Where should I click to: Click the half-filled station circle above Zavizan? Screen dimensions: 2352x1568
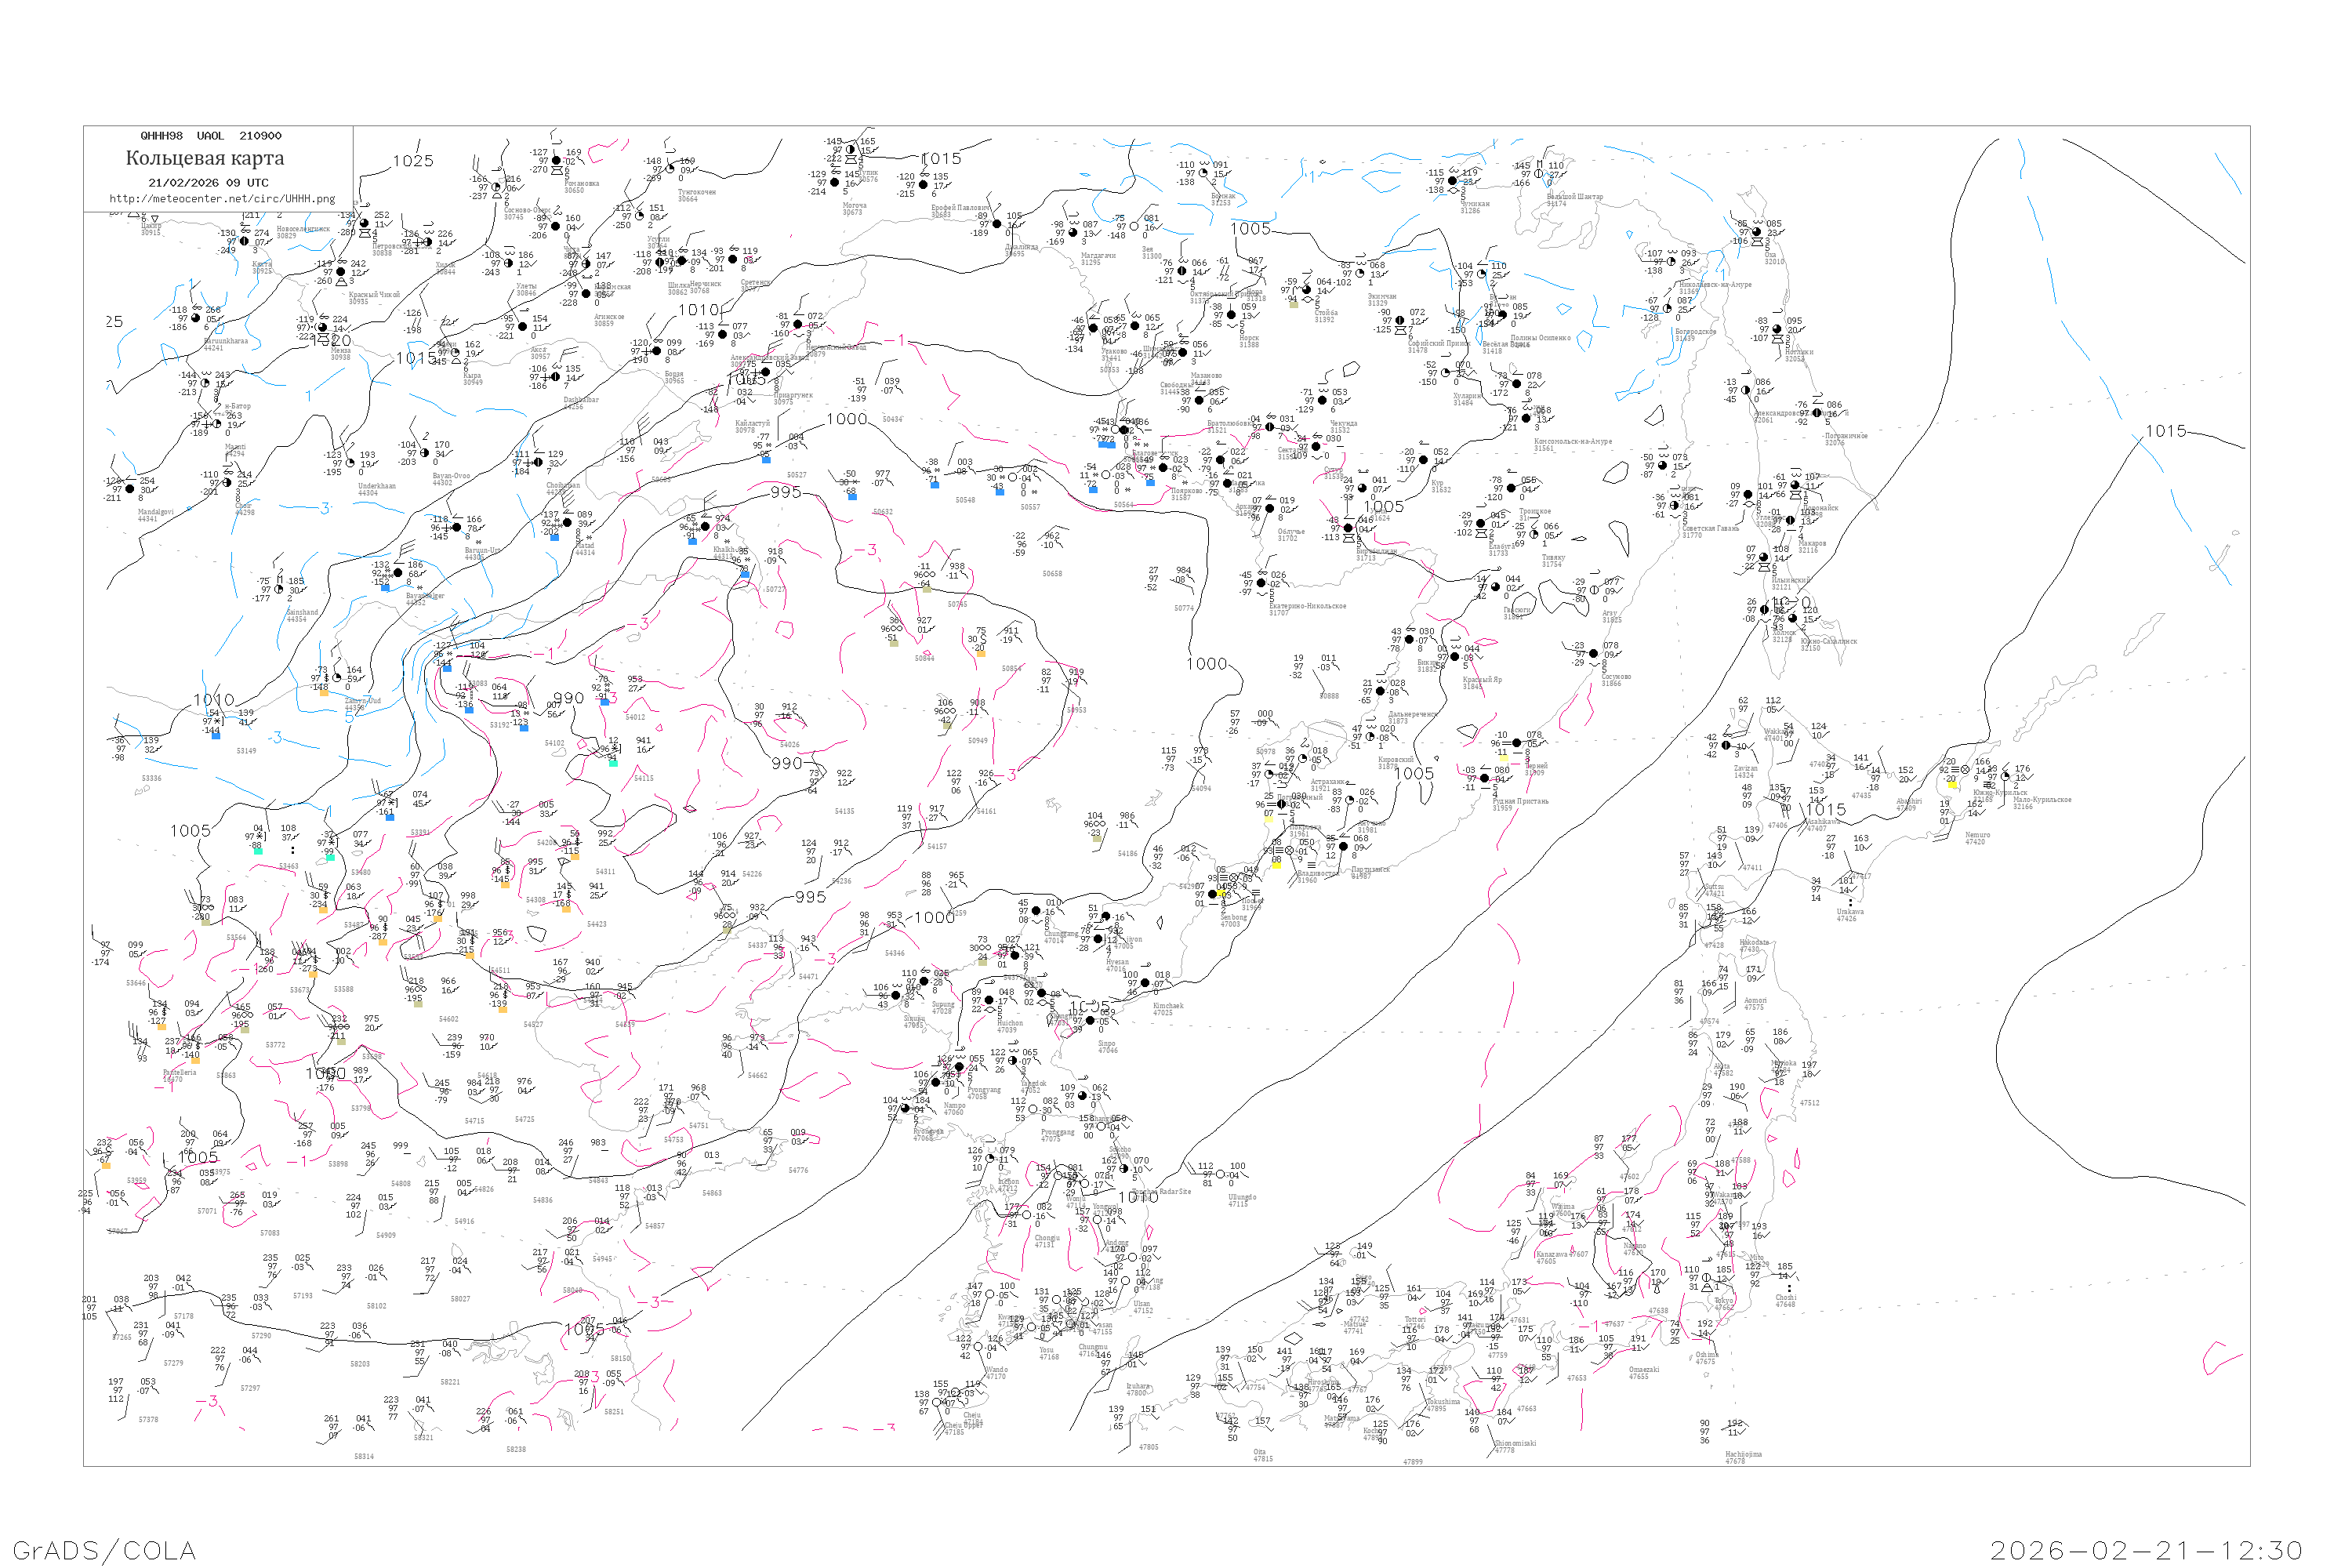[x=1727, y=745]
